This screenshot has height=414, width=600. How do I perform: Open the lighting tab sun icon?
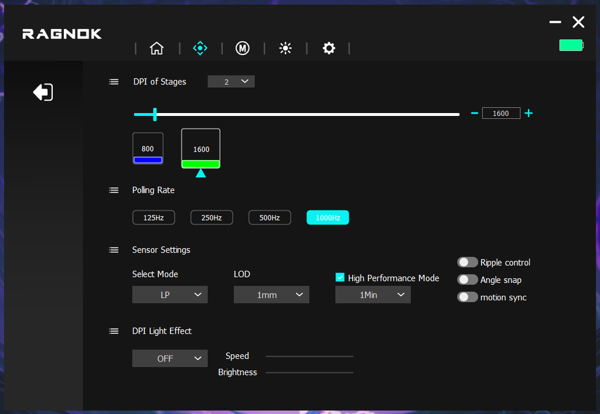285,48
